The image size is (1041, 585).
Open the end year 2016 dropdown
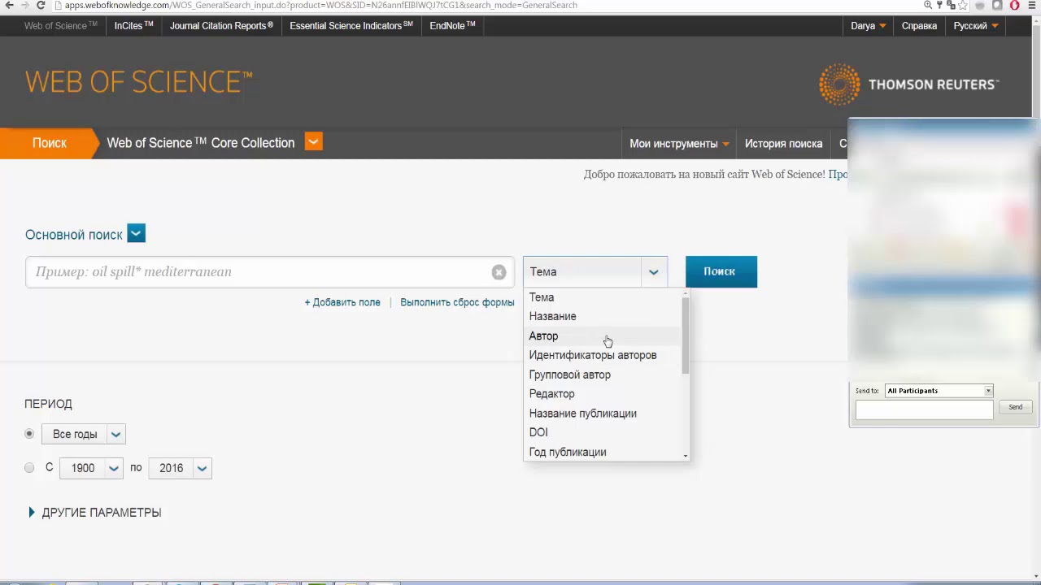pos(181,468)
